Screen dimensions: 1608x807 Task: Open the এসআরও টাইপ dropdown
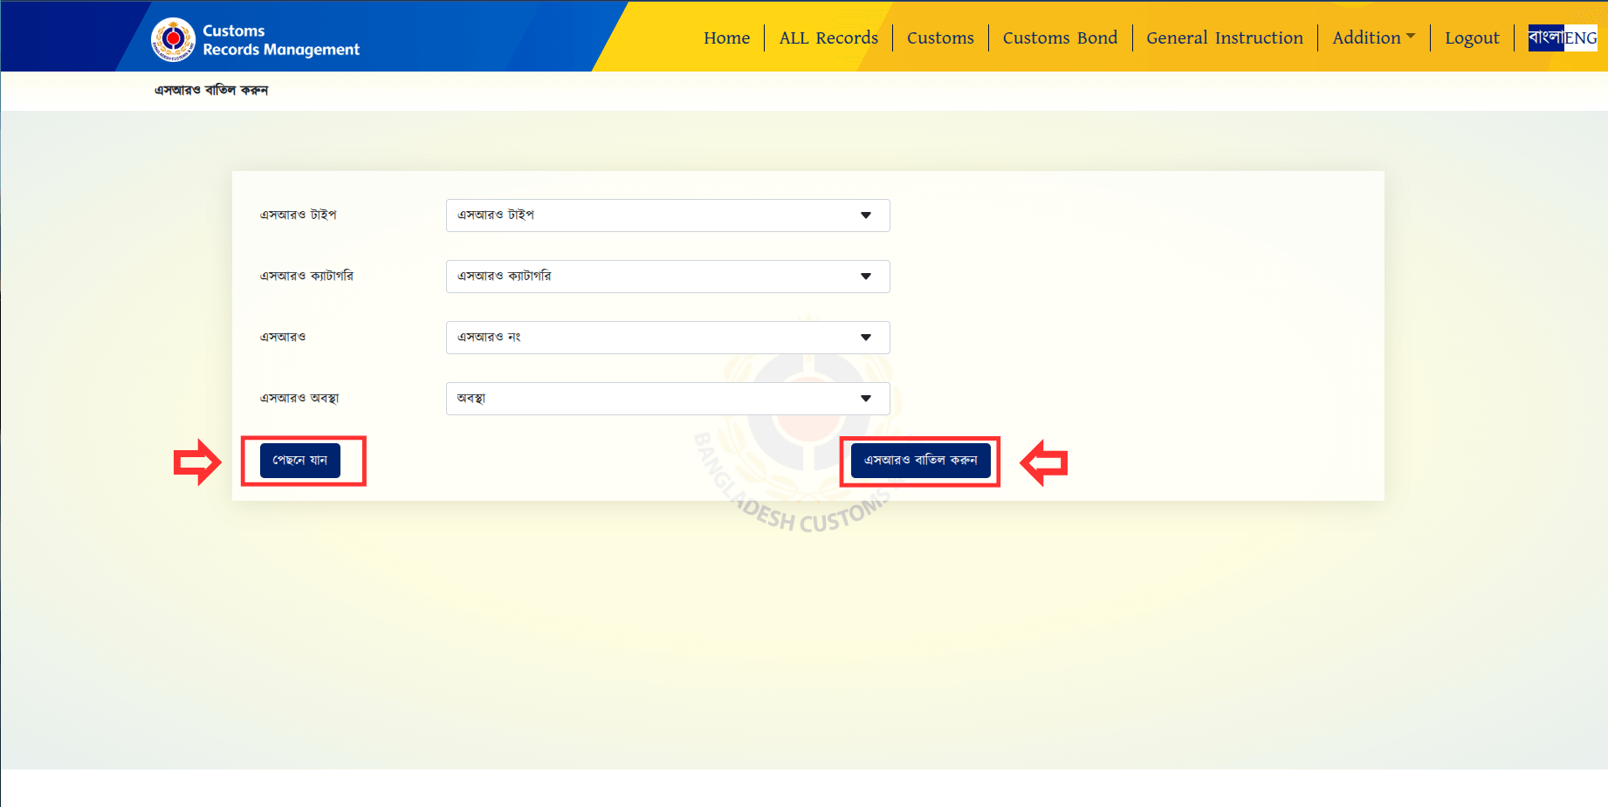(x=667, y=215)
